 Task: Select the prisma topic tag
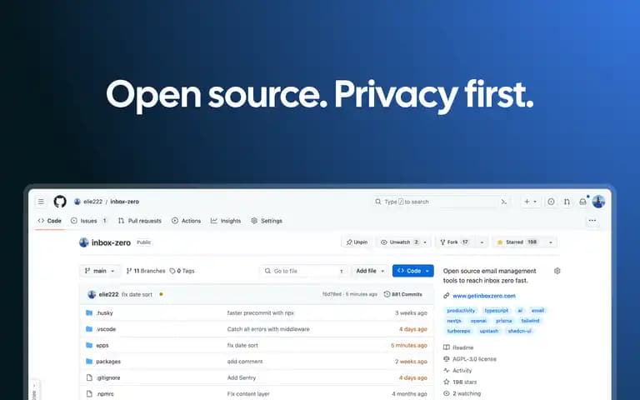point(503,321)
